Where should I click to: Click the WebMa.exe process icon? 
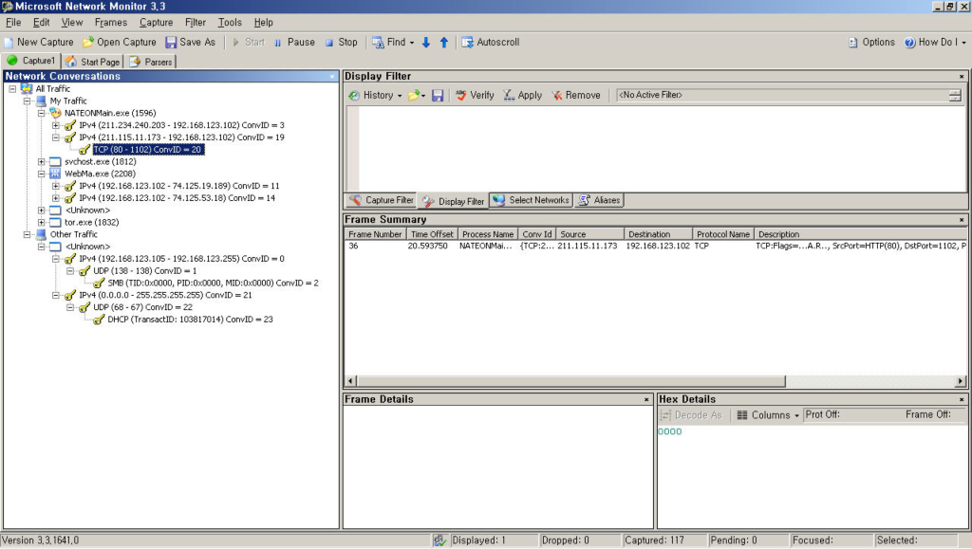click(55, 174)
